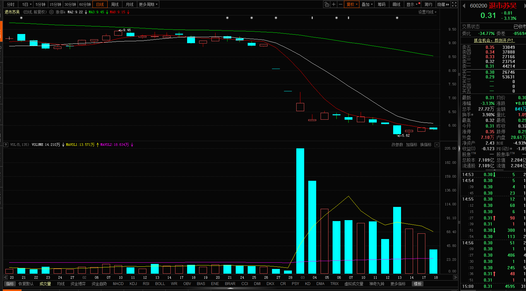Image resolution: width=526 pixels, height=291 pixels.
Task: Click the unlock padlock icon in toolbar
Action: click(x=327, y=4)
